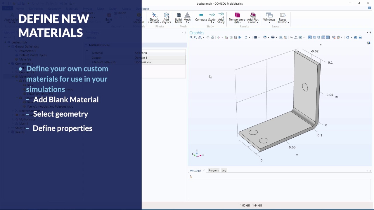Go to default 3D view icon
The width and height of the screenshot is (374, 210).
(218, 37)
